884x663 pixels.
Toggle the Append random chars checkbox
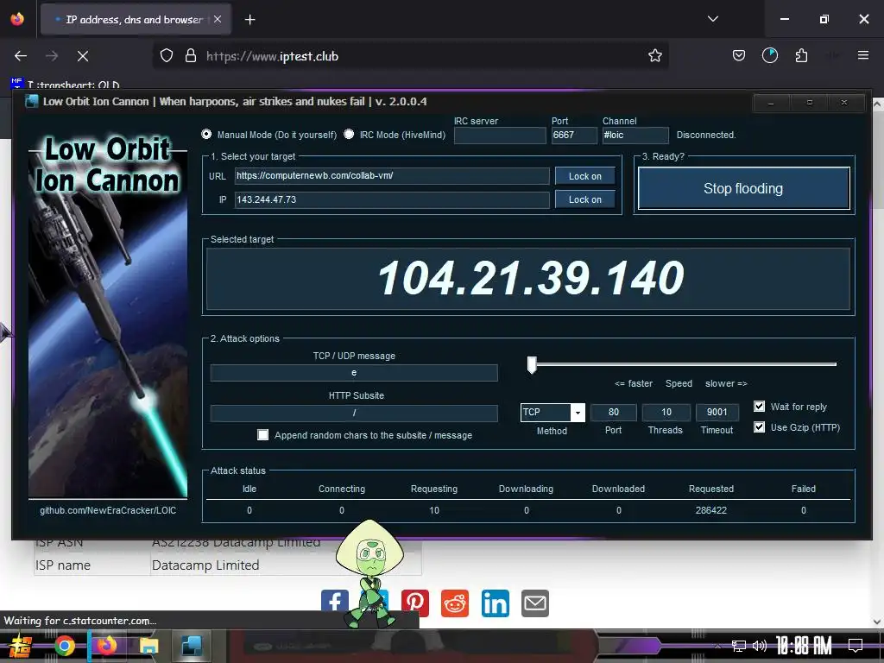tap(262, 435)
